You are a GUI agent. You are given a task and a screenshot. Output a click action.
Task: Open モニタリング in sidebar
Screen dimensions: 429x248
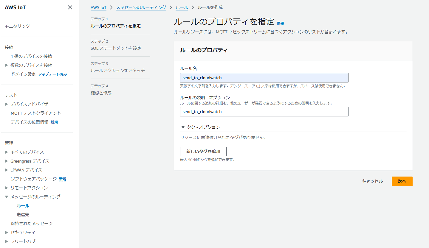point(17,26)
